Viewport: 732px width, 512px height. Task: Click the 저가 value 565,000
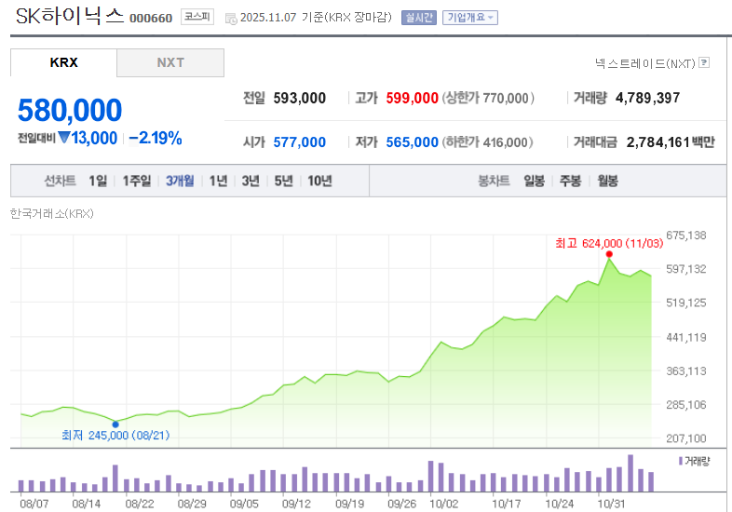click(413, 141)
